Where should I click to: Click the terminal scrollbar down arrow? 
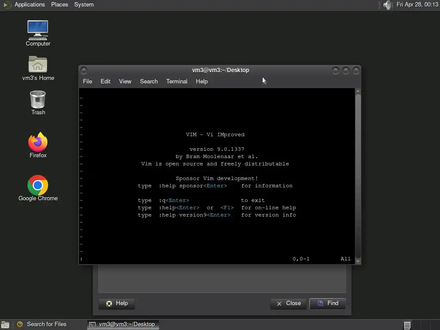click(358, 261)
